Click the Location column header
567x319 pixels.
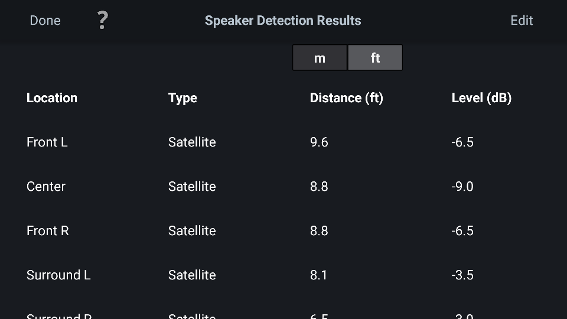click(52, 98)
